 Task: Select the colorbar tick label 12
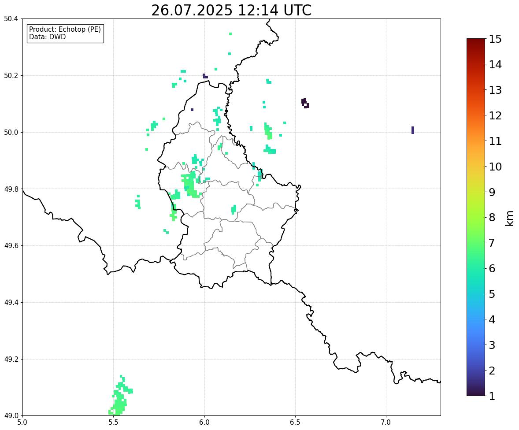click(x=495, y=115)
